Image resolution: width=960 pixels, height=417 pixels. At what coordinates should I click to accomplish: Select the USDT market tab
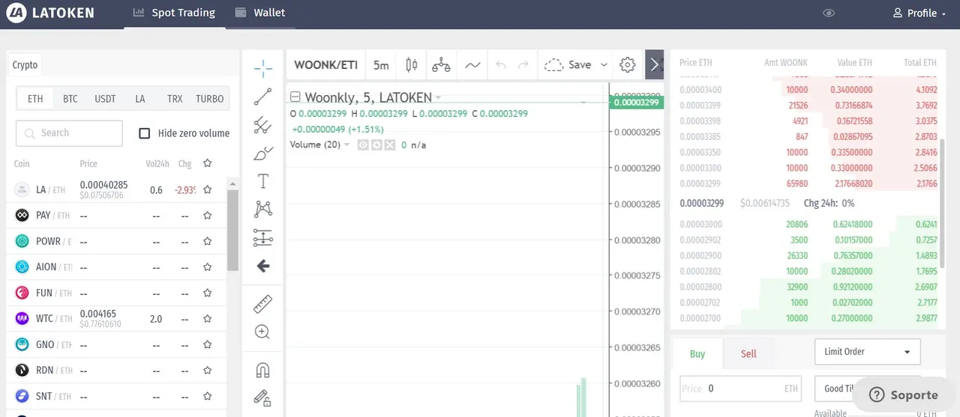tap(105, 99)
